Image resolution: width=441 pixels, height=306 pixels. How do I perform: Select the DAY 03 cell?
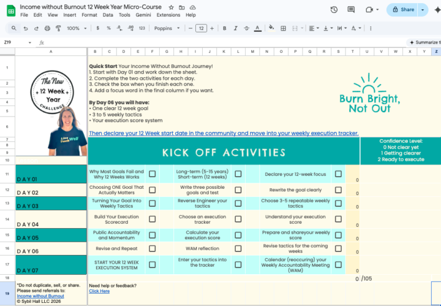(51, 203)
